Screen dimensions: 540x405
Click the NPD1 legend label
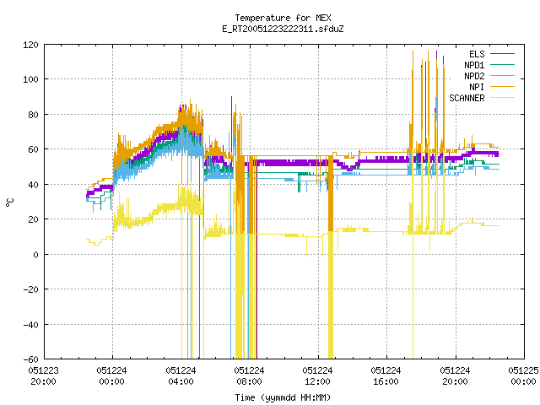tap(474, 65)
